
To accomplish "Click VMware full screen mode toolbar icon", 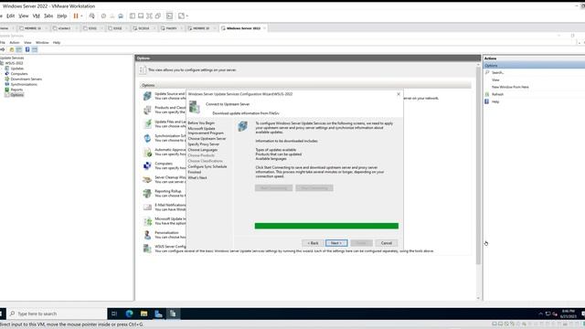I will point(149,16).
